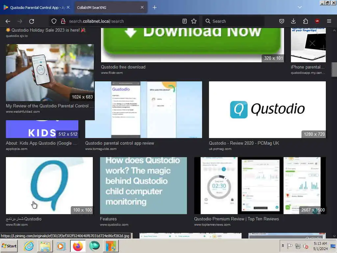Open the Qustodio logo PCMag image
337x253 pixels.
[x=267, y=109]
